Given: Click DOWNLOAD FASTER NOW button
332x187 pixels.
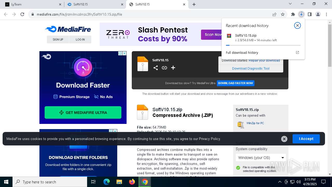Looking at the screenshot, I should (236, 83).
